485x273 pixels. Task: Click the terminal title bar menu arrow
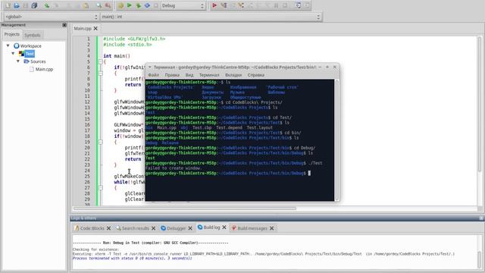pos(150,67)
